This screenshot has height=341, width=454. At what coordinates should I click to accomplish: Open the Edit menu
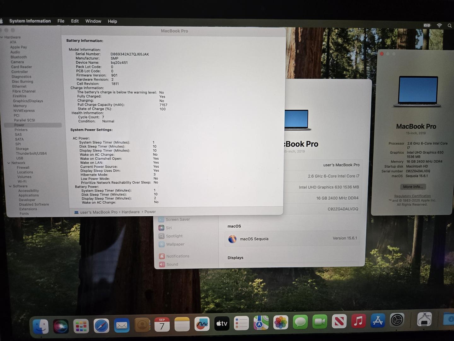tap(75, 21)
